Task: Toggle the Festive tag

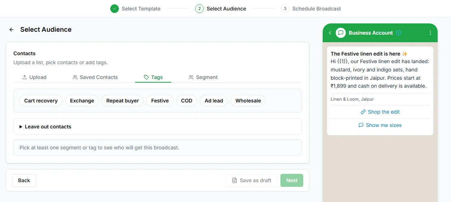Action: [160, 101]
